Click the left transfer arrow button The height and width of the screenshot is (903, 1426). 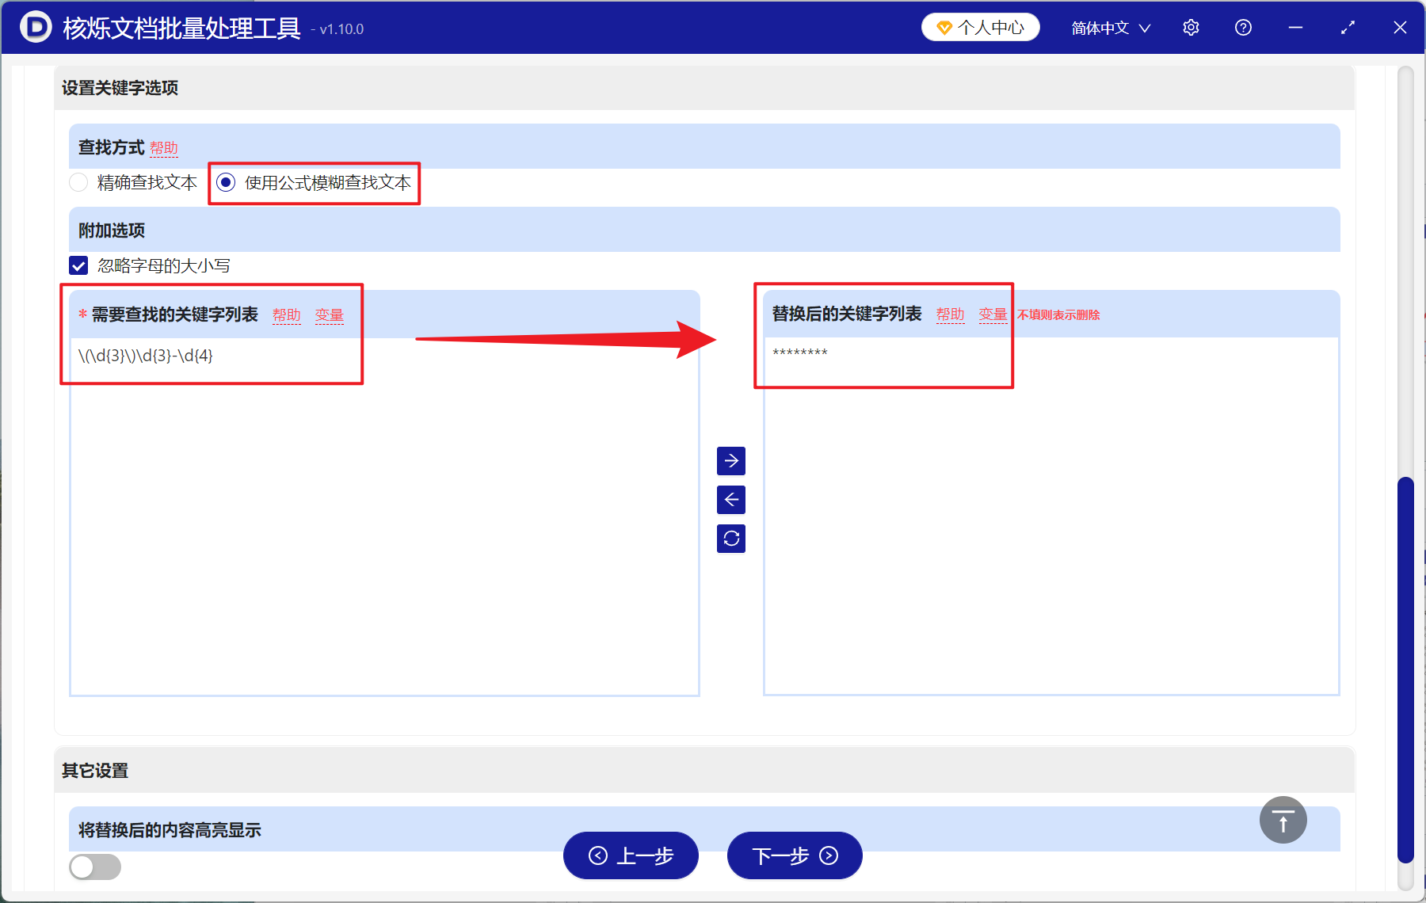730,500
